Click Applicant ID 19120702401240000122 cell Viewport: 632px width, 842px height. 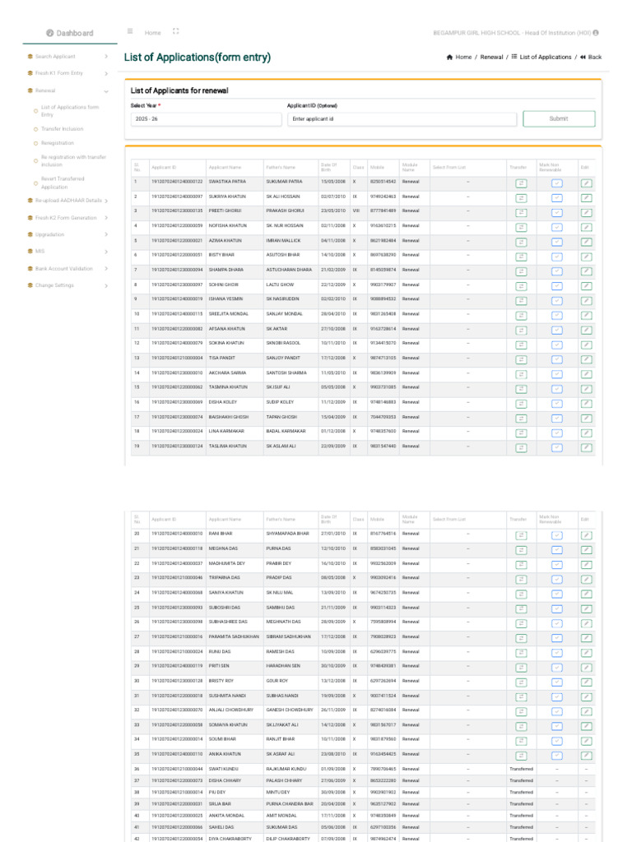177,182
